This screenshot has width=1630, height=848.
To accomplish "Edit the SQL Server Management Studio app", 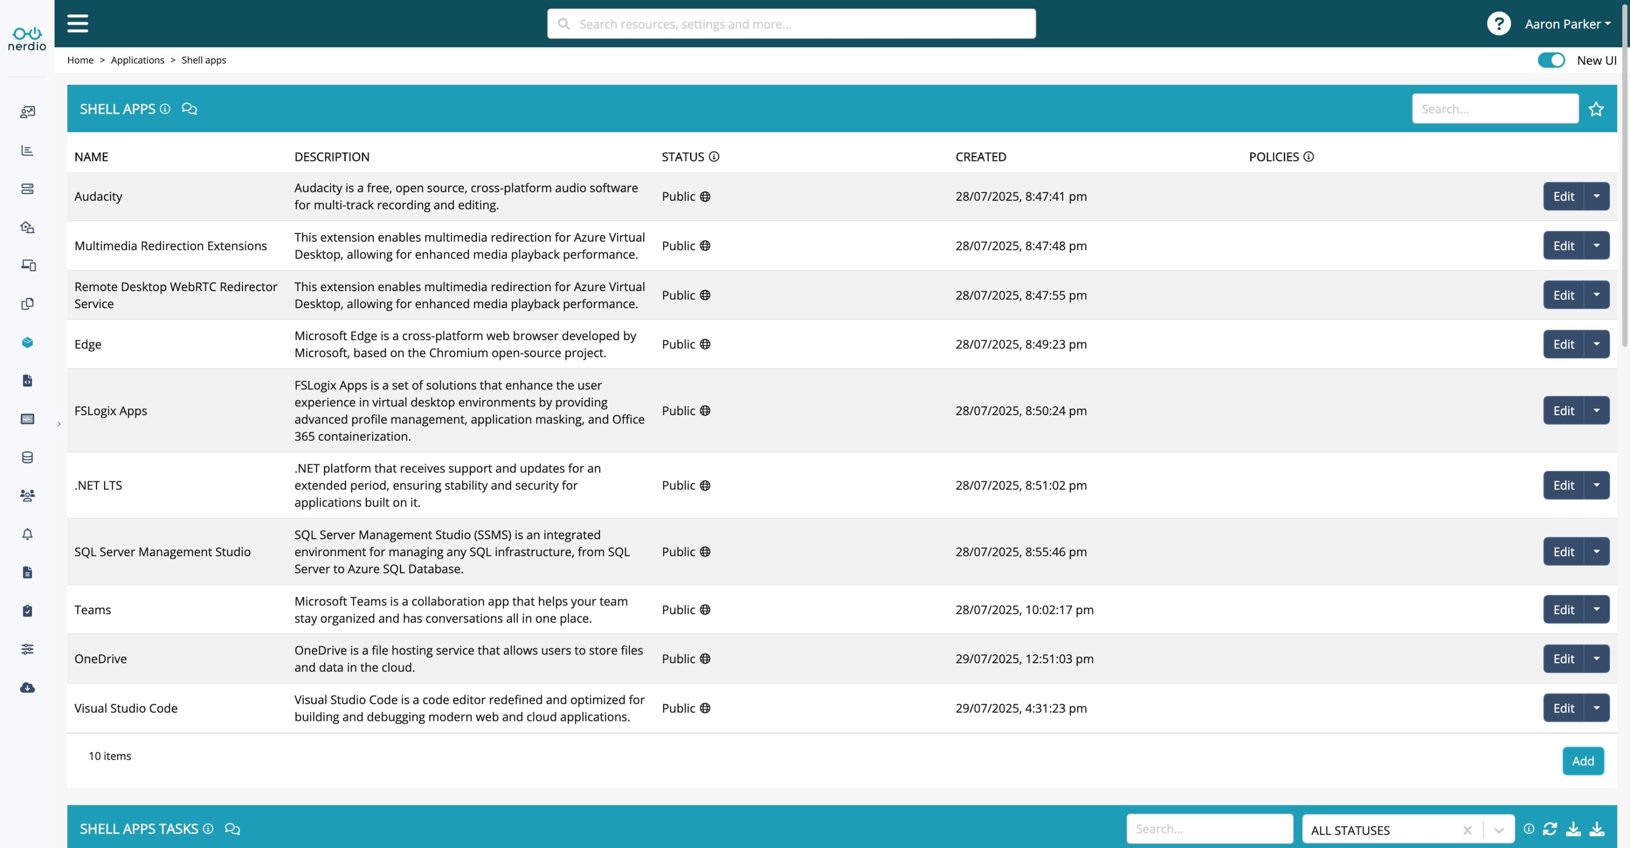I will pyautogui.click(x=1563, y=552).
